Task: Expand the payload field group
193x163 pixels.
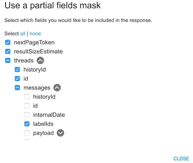Action: pyautogui.click(x=60, y=133)
